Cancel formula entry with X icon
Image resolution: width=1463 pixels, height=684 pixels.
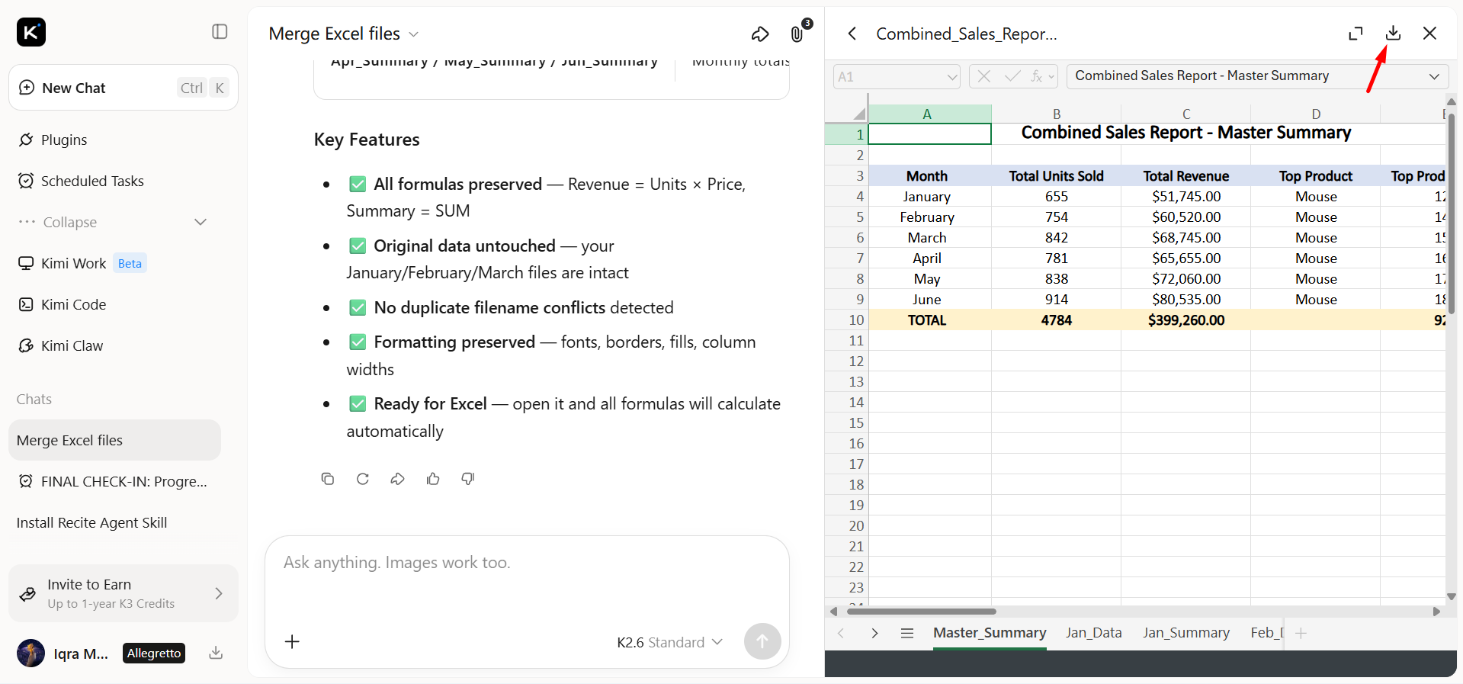(x=984, y=76)
